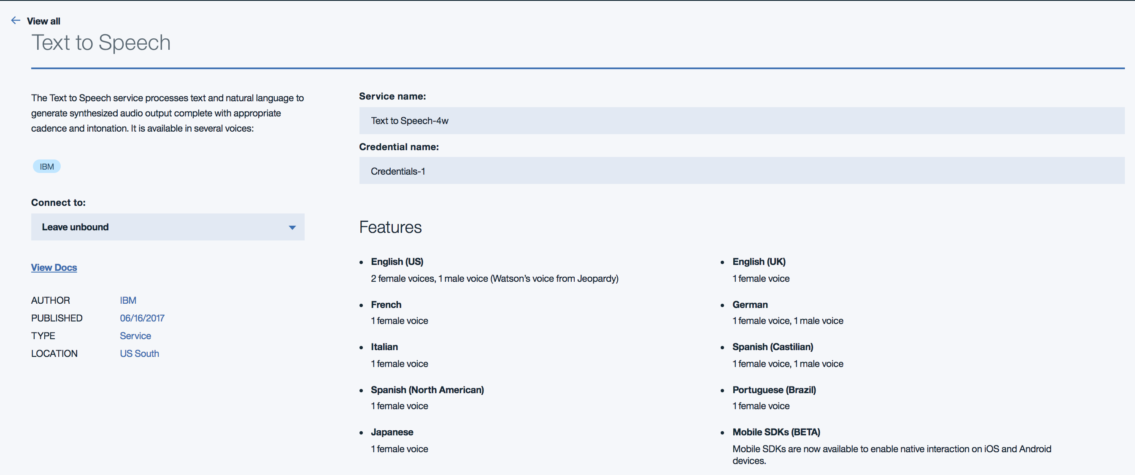
Task: Click the IBM author value link
Action: (128, 300)
